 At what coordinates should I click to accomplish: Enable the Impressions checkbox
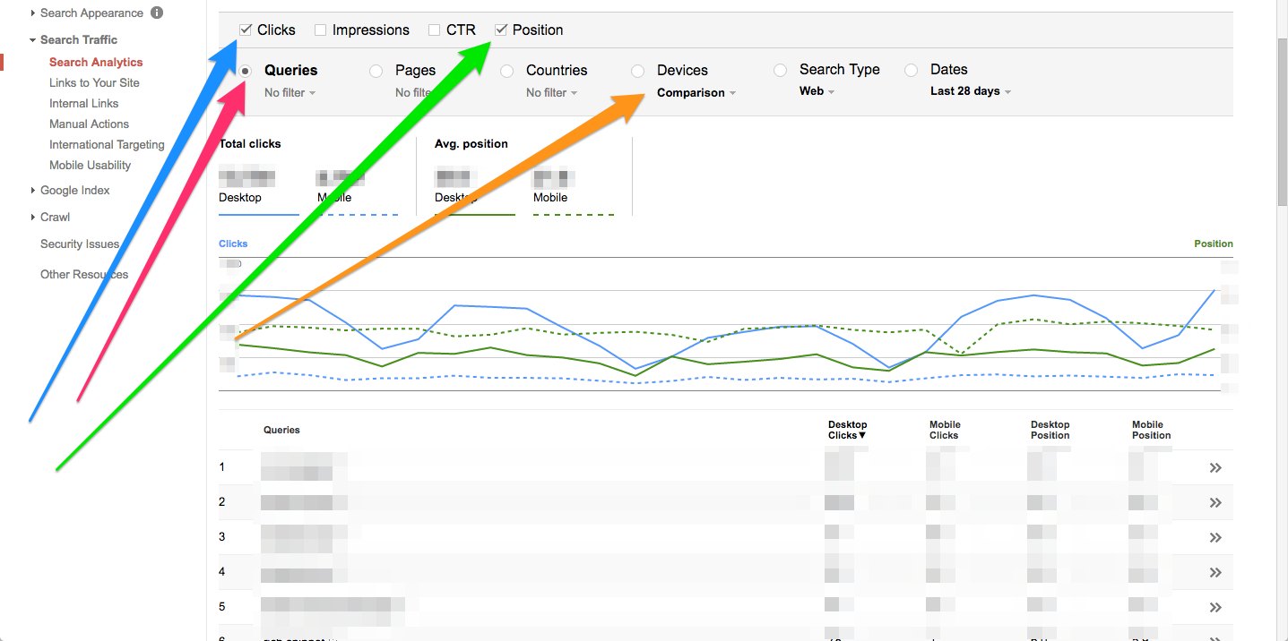click(321, 30)
